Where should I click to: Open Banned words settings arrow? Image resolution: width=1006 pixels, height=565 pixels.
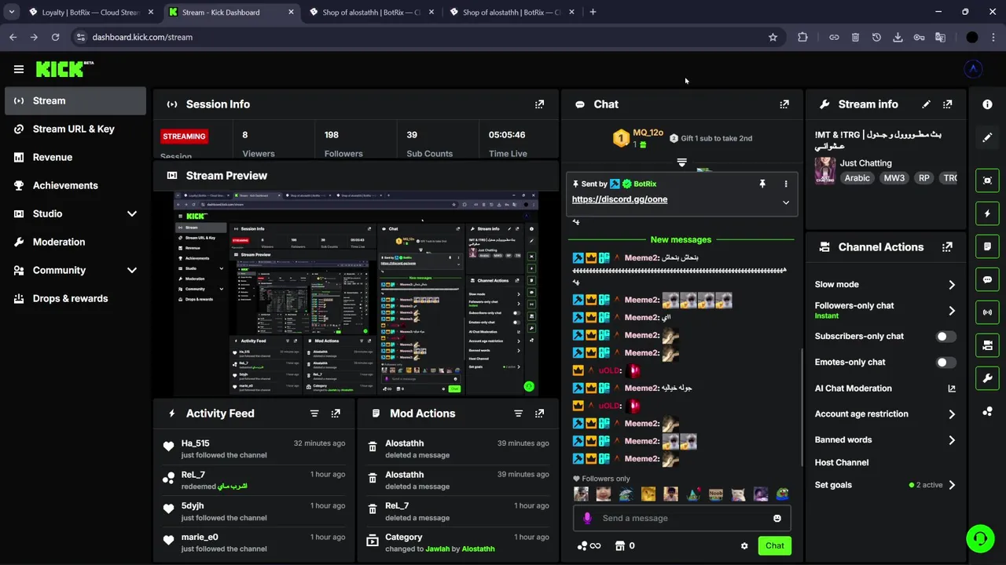(952, 440)
